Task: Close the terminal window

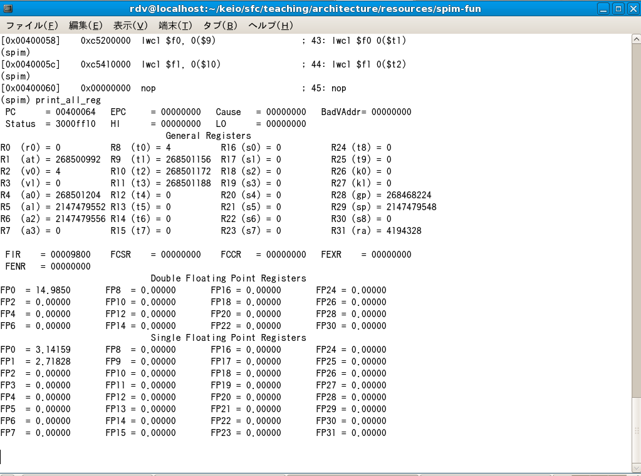Action: [632, 9]
